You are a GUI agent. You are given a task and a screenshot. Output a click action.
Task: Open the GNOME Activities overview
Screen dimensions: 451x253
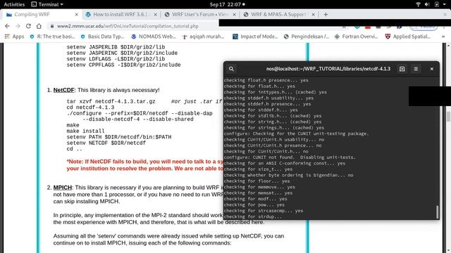(x=14, y=4)
